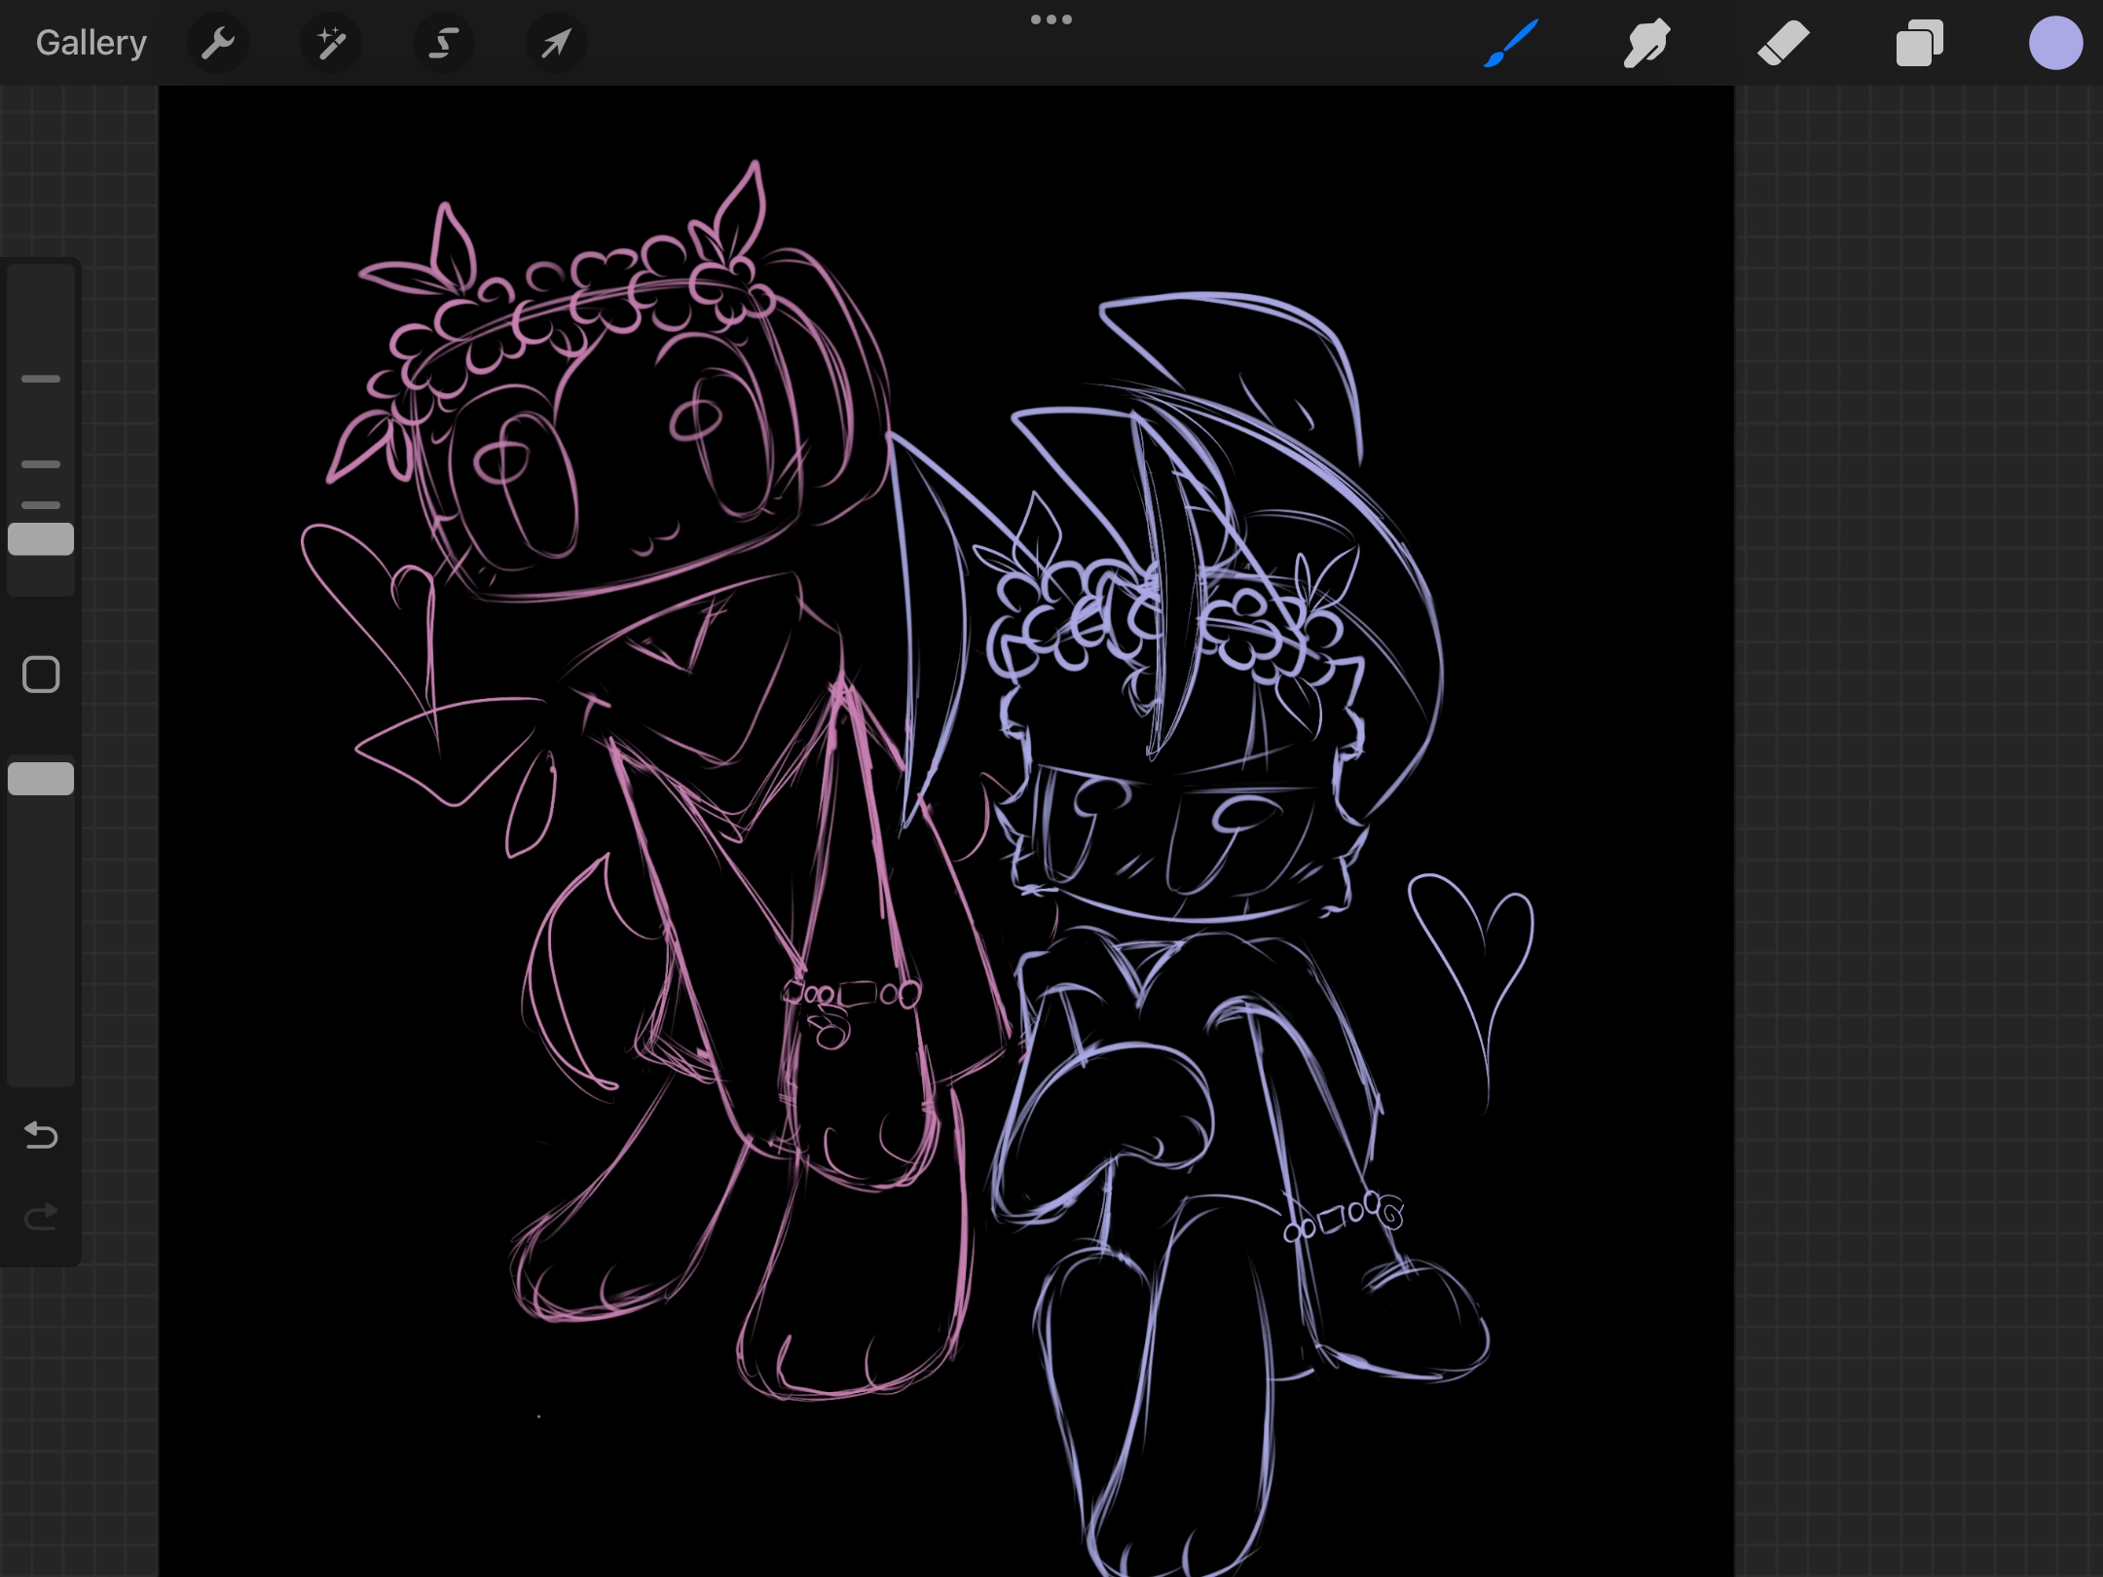Viewport: 2103px width, 1577px height.
Task: Select the Eraser tool
Action: [1783, 42]
